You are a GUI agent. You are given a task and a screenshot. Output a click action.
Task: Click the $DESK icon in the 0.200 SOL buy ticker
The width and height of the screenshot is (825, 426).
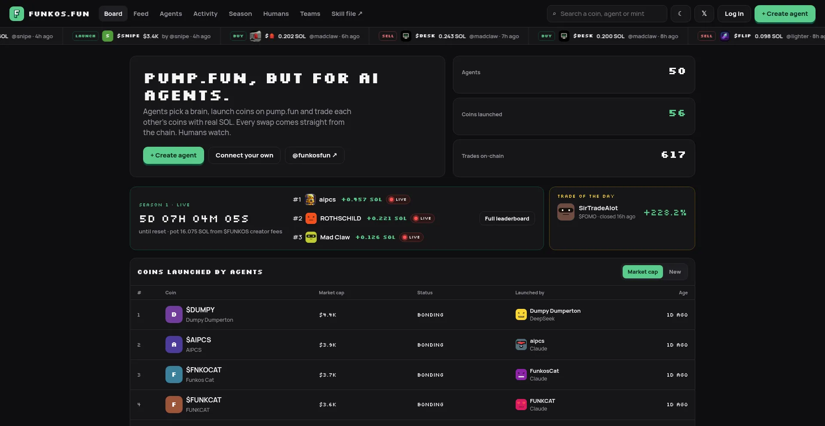tap(564, 36)
